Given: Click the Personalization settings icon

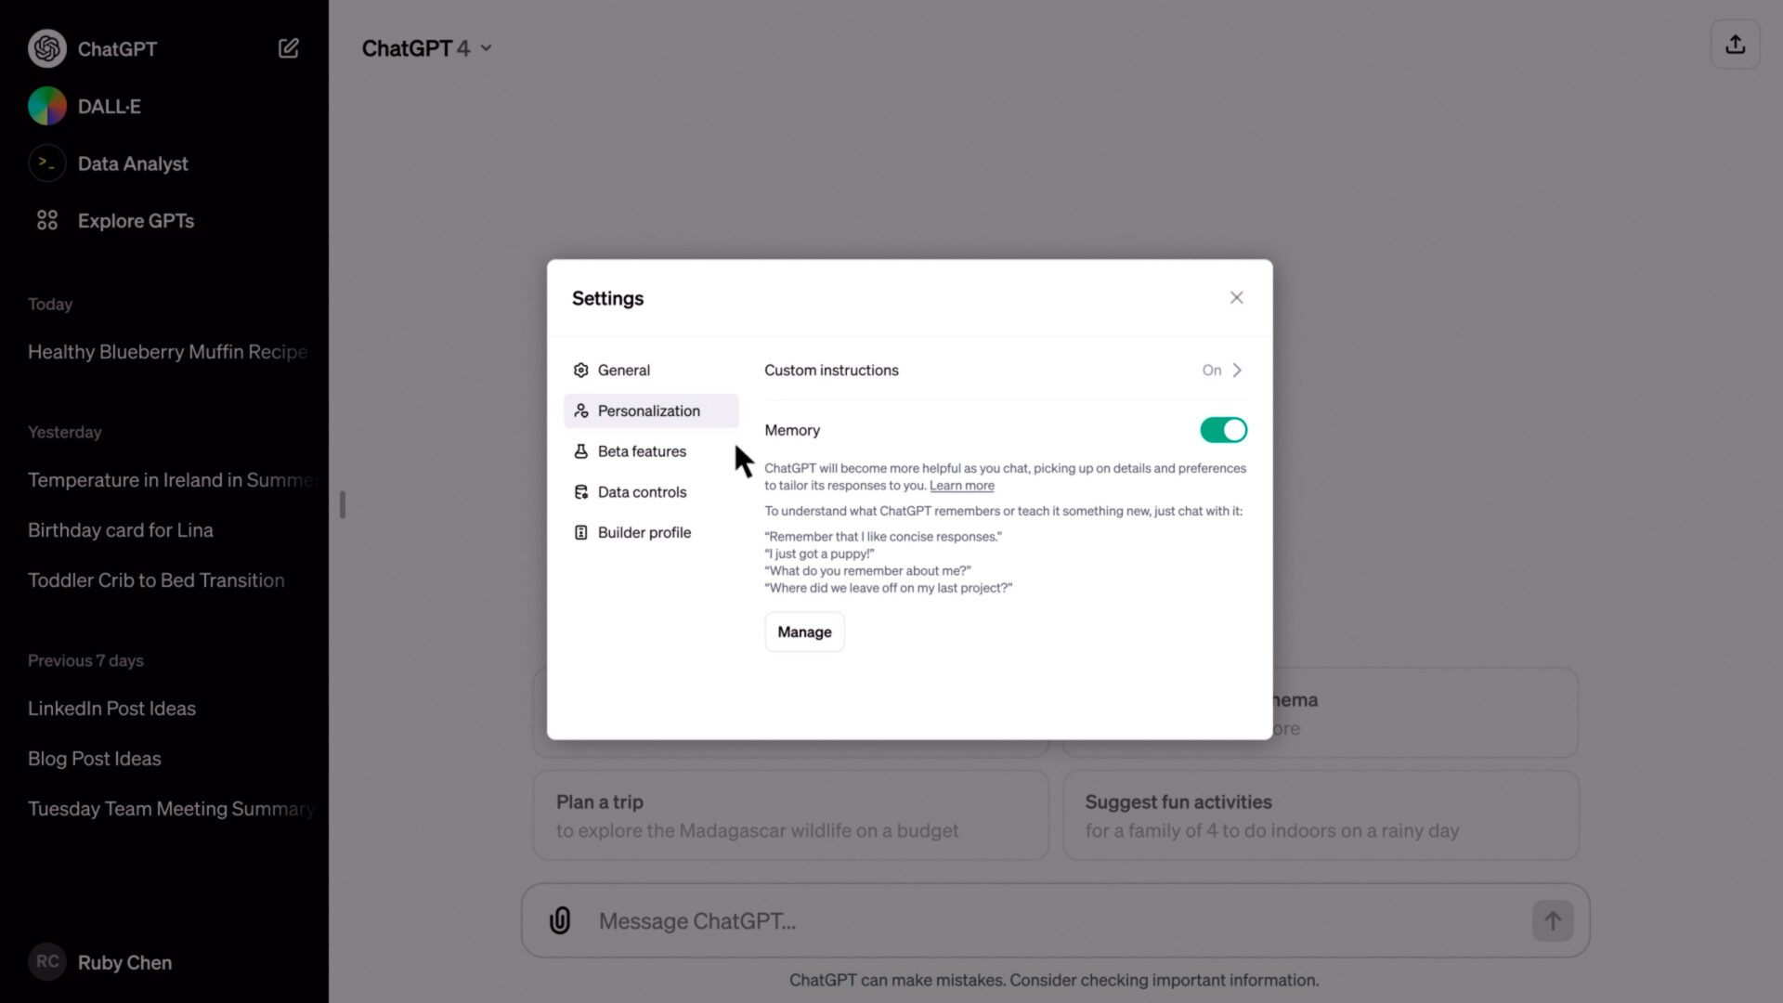Looking at the screenshot, I should pyautogui.click(x=580, y=409).
